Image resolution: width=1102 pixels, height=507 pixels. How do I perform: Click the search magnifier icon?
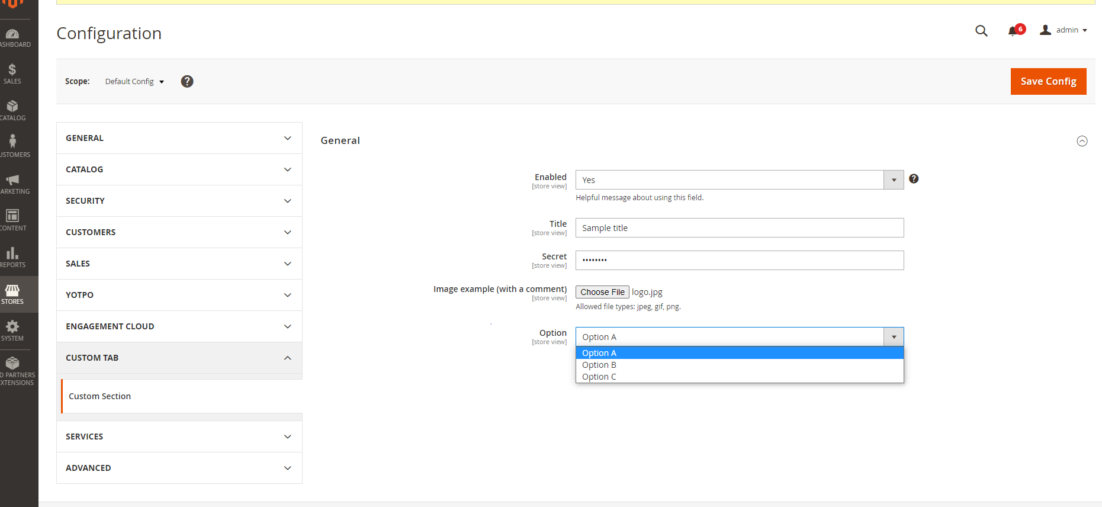click(981, 31)
